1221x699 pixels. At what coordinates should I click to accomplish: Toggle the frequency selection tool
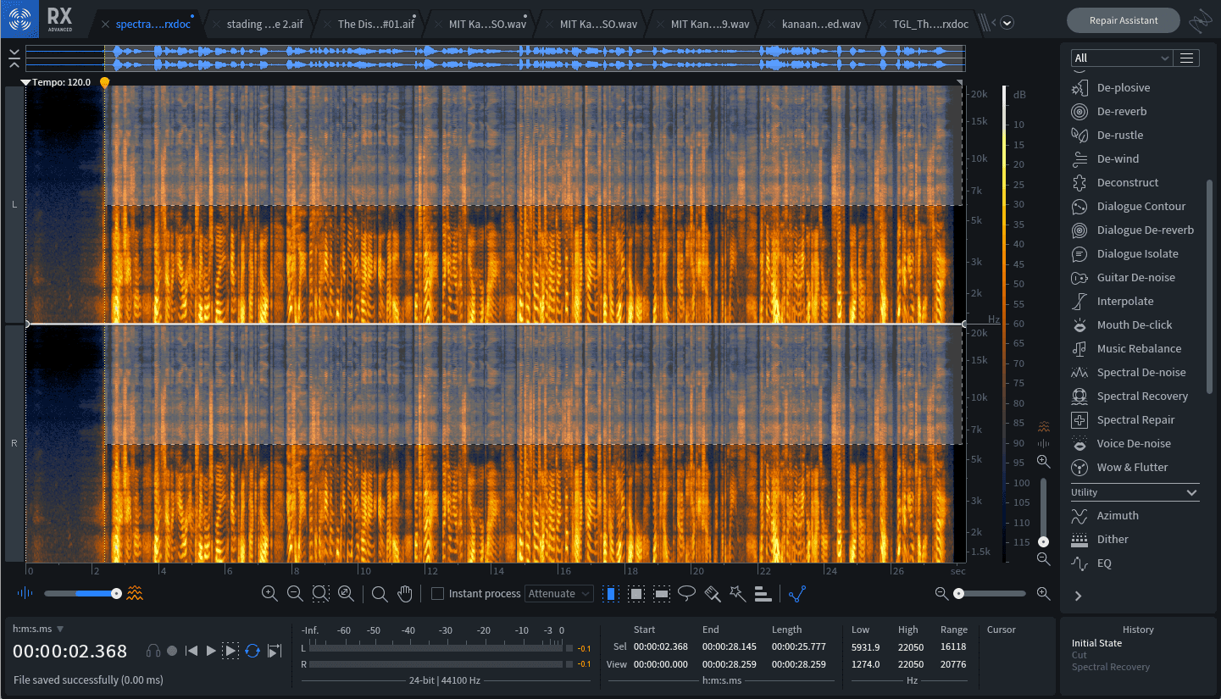(x=663, y=594)
